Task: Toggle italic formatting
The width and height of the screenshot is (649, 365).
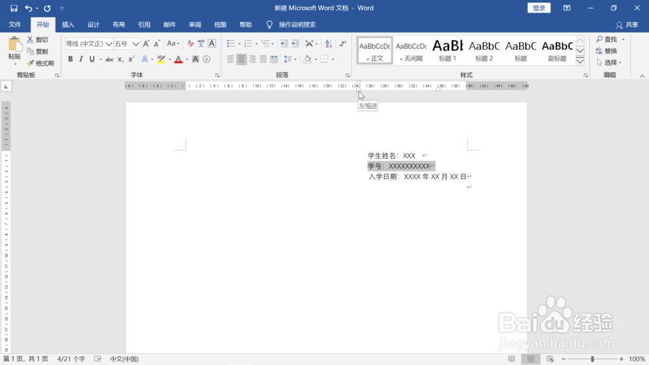Action: [x=81, y=59]
